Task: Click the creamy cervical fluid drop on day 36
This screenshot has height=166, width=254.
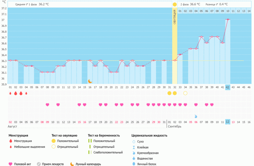Action: pos(196,116)
